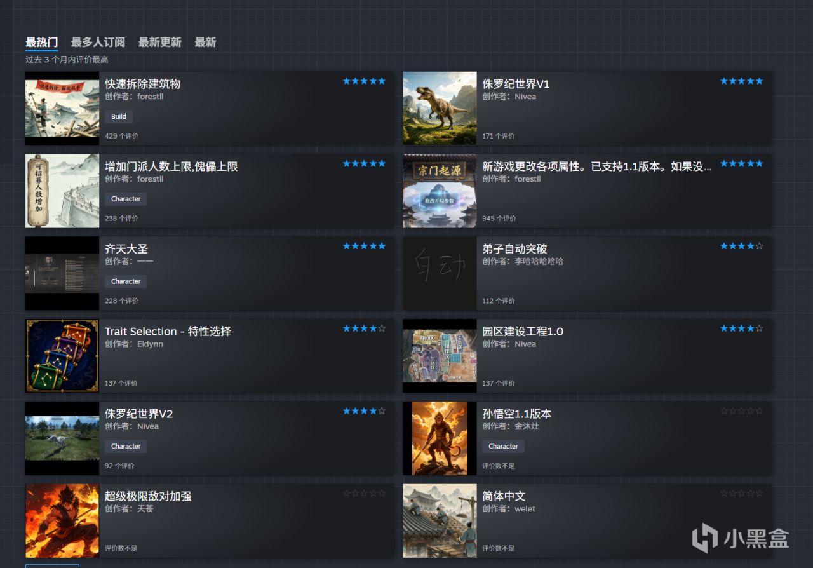Click the Character tag under 侏罗纪世界V2

point(126,446)
